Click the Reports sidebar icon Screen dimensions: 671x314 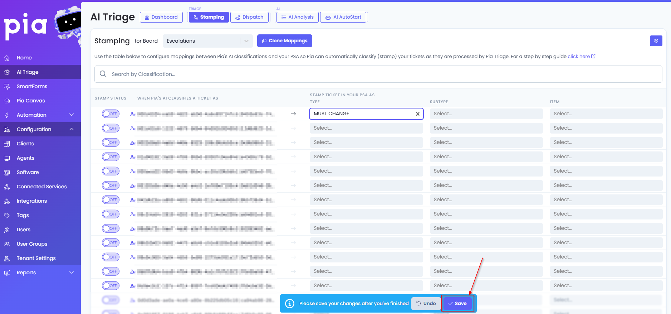pos(7,272)
